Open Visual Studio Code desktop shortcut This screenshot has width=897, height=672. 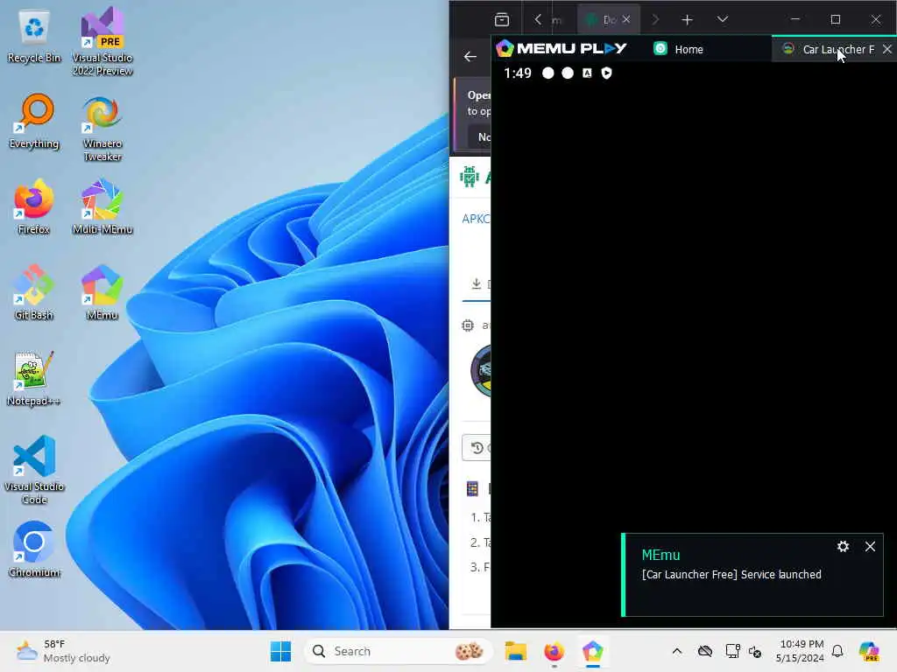(x=34, y=470)
